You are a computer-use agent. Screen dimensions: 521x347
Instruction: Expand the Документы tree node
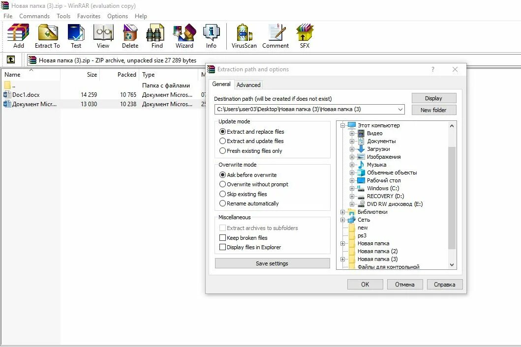click(x=352, y=141)
